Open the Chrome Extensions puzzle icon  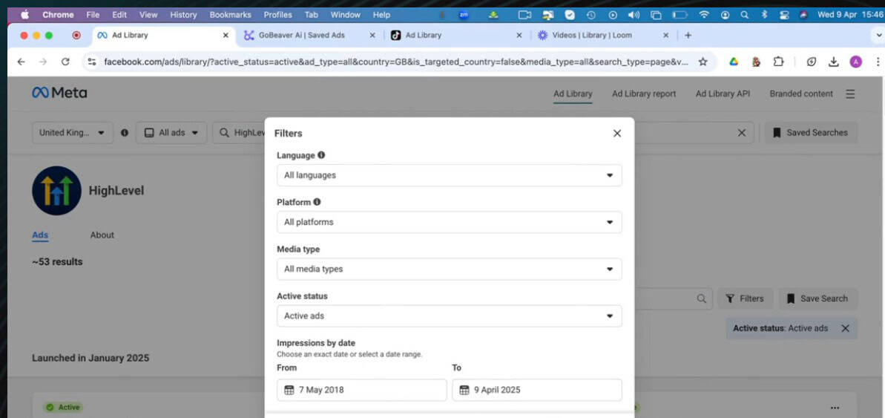pos(777,62)
